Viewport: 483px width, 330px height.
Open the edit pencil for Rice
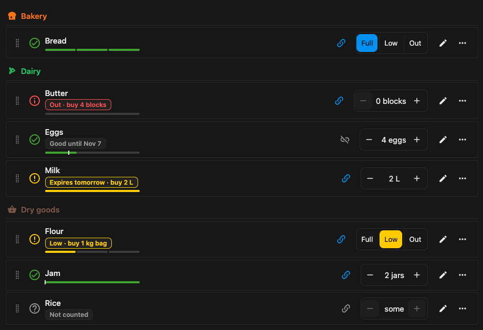click(x=443, y=308)
